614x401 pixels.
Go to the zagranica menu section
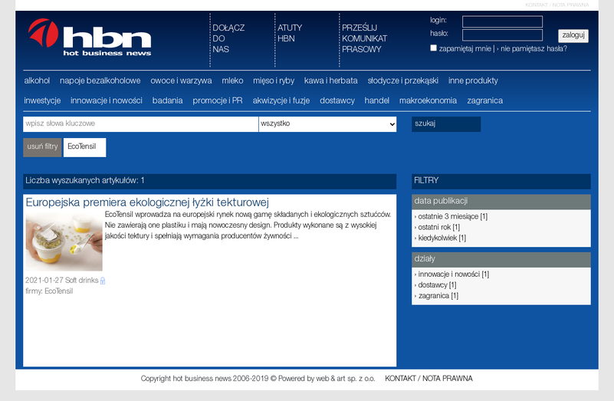click(484, 100)
